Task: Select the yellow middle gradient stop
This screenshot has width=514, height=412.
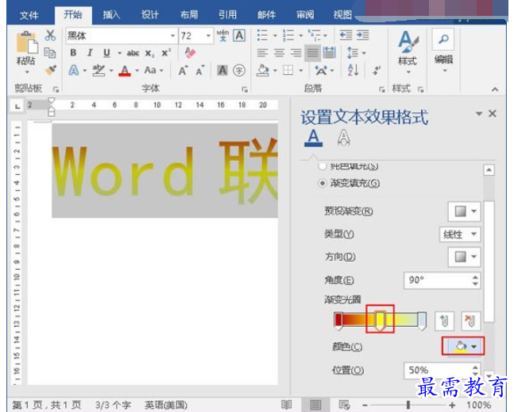Action: point(380,321)
